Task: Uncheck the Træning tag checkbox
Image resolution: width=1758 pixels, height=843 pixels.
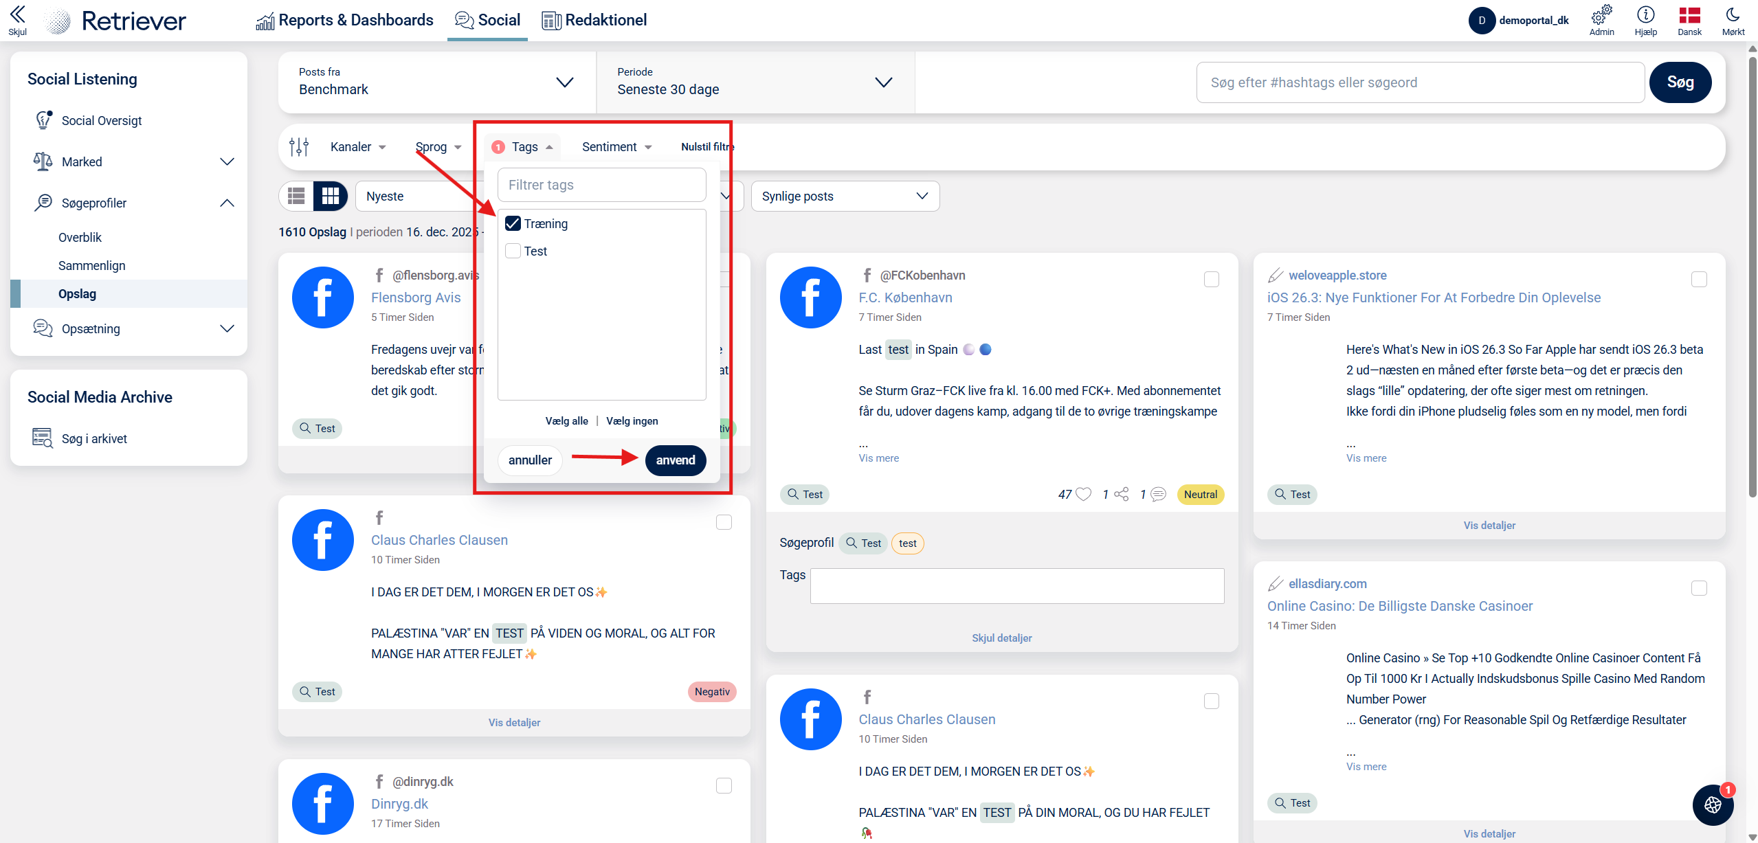Action: point(513,223)
